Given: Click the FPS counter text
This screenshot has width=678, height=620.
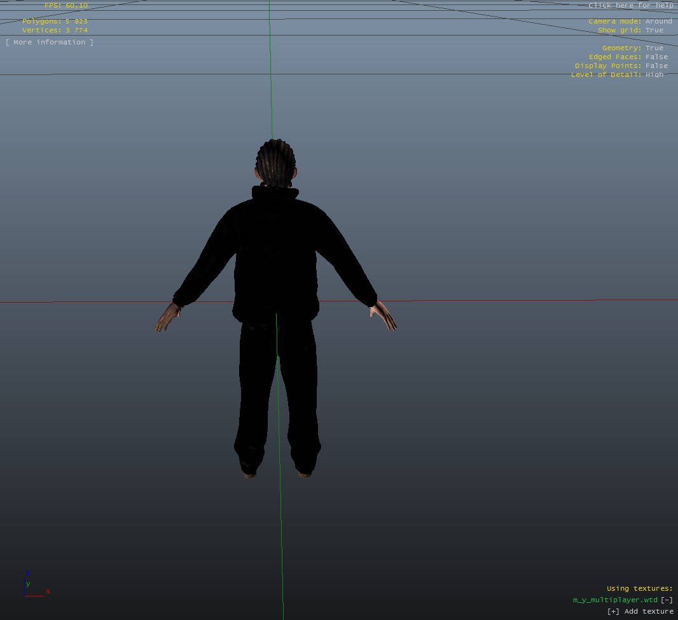Looking at the screenshot, I should point(66,6).
